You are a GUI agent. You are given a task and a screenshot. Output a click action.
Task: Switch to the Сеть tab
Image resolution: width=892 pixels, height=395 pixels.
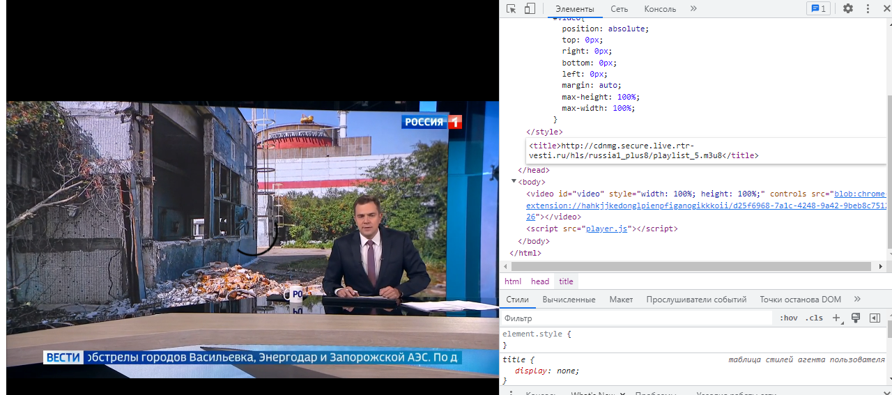click(620, 9)
